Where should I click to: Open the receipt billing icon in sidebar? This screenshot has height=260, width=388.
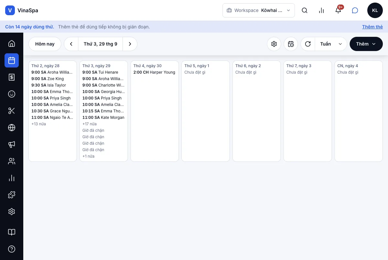[x=12, y=77]
